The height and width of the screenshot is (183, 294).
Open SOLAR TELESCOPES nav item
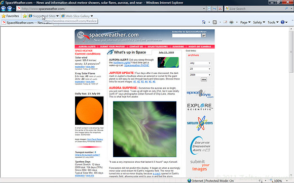click(158, 47)
